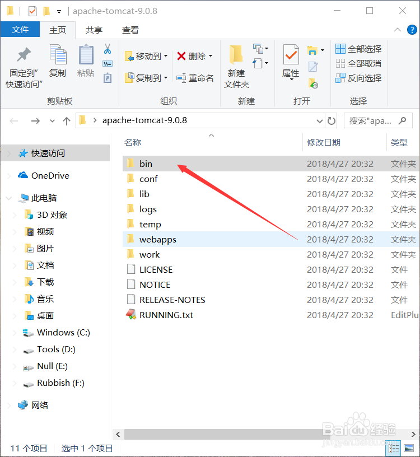Click the Pin to Quick access icon

point(24,54)
